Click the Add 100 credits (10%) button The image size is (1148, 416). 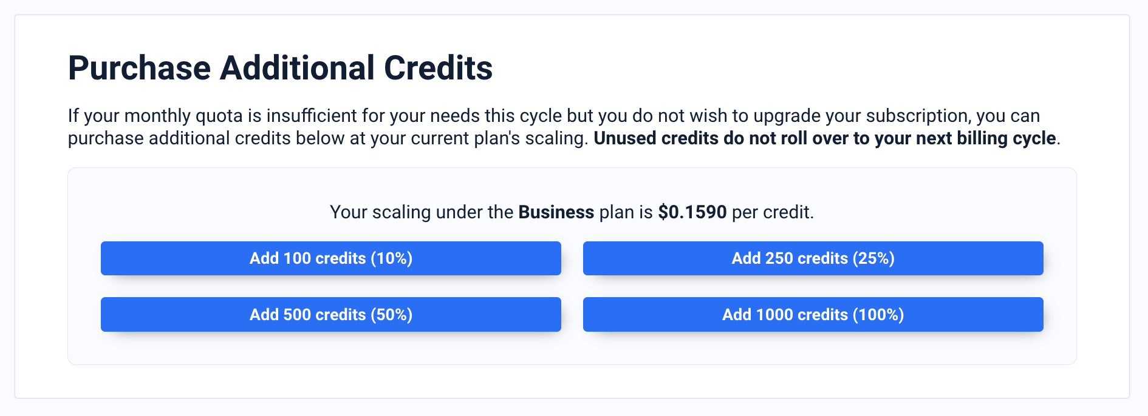(331, 258)
